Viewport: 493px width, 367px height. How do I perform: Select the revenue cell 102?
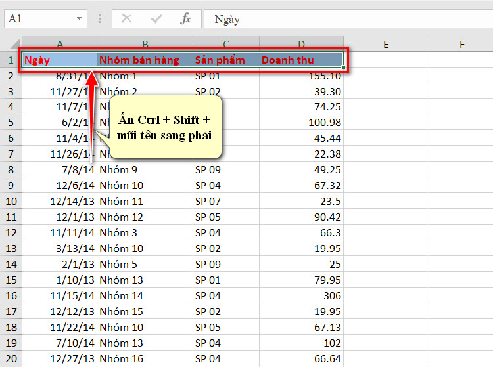(x=301, y=343)
